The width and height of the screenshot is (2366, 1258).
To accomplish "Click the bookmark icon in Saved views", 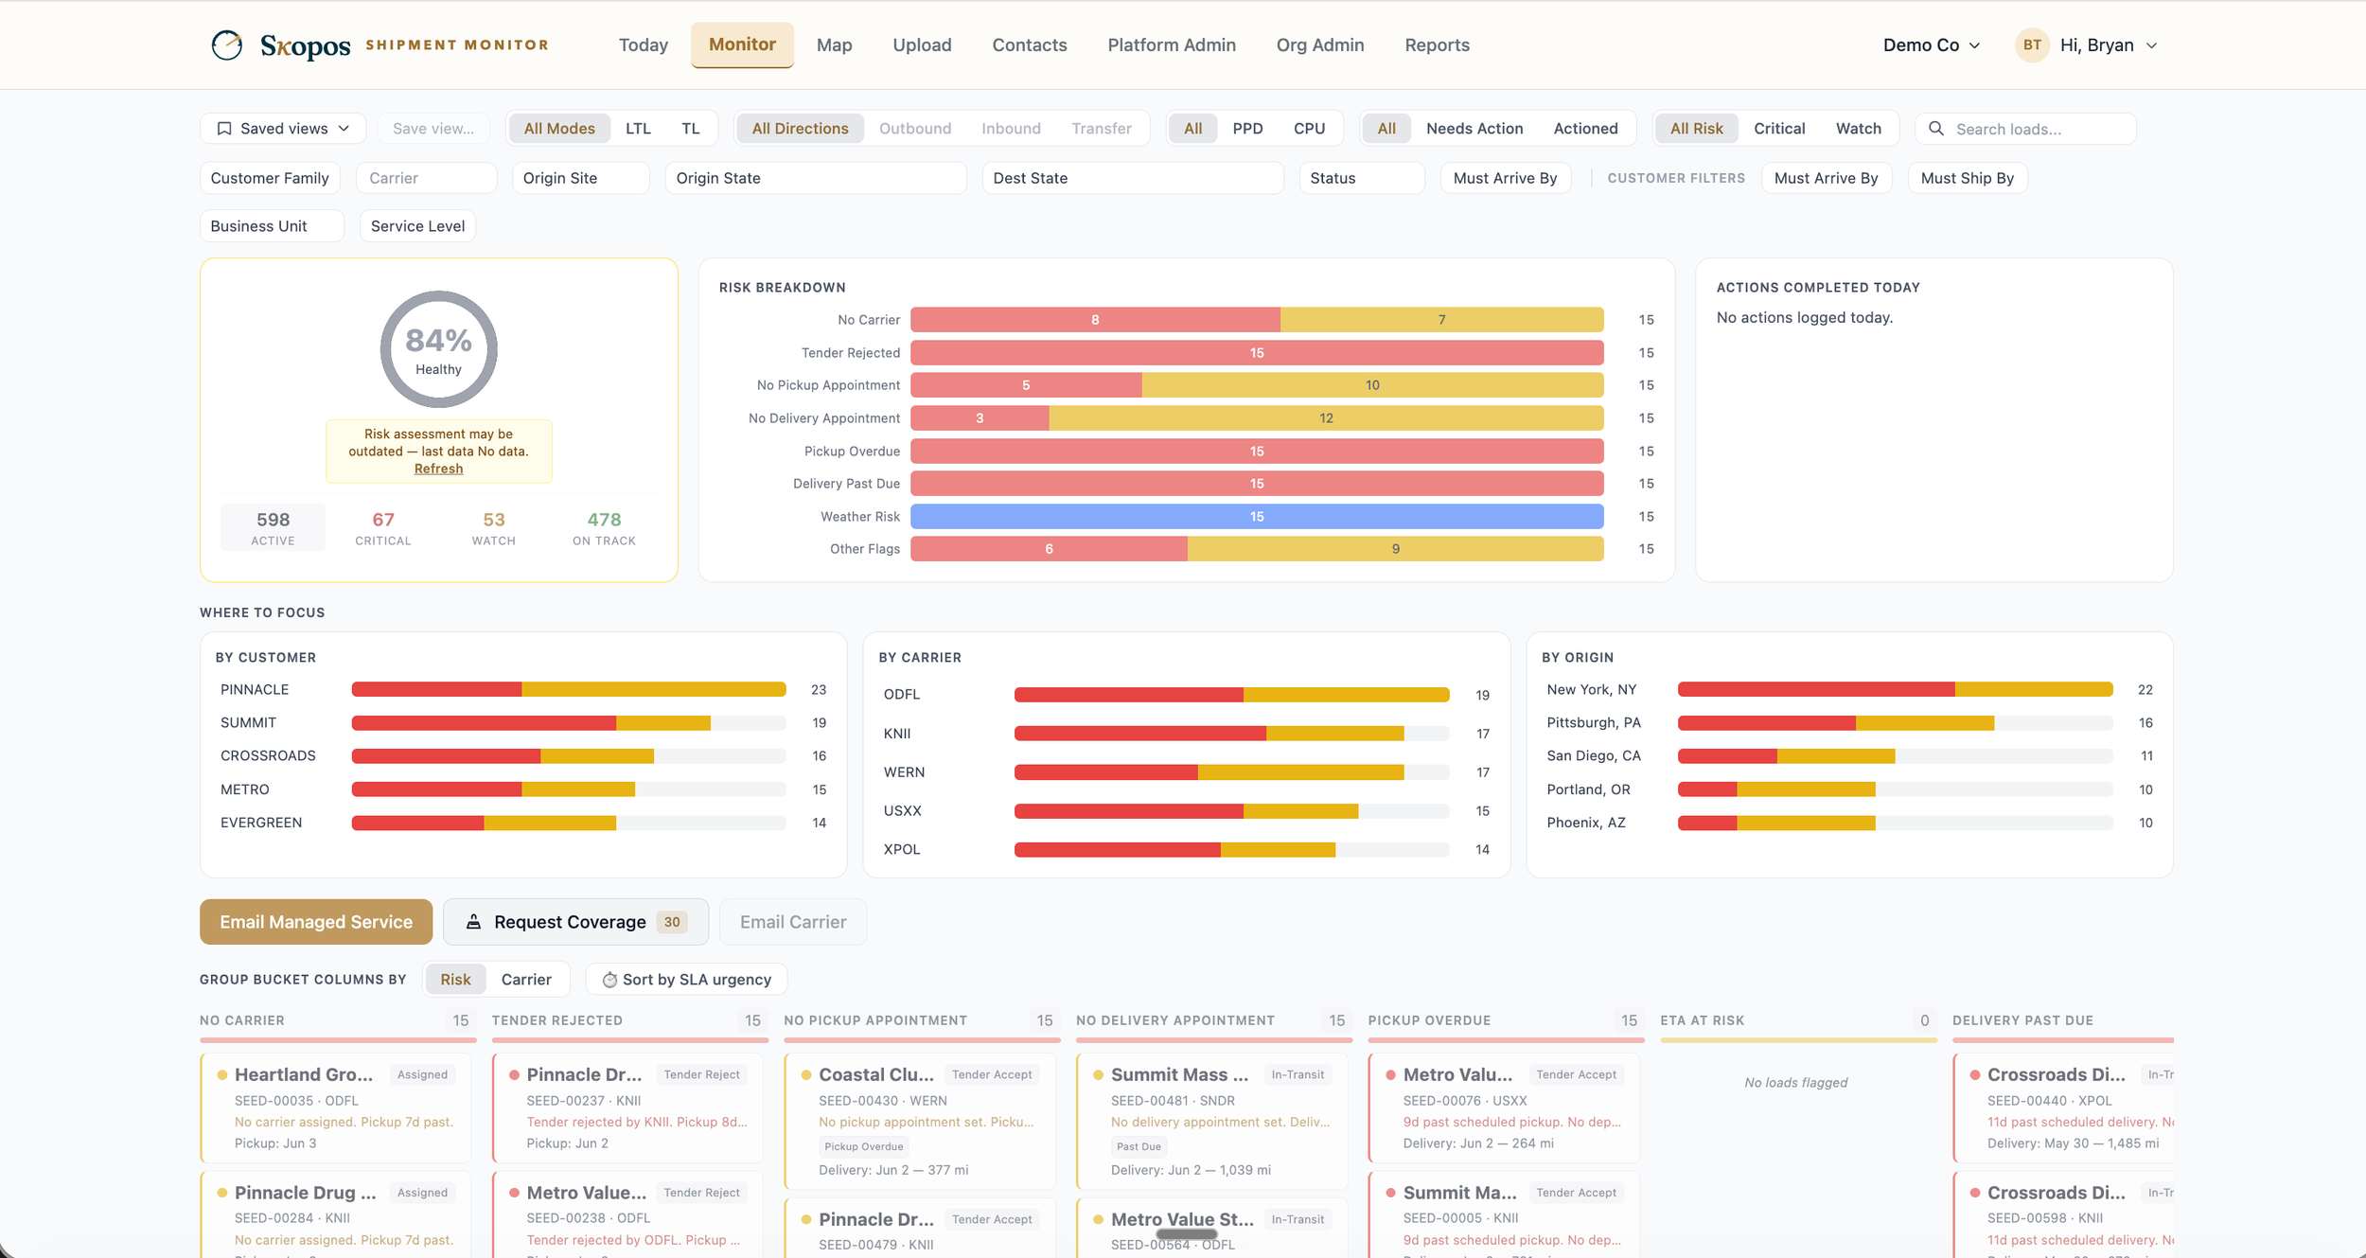I will [x=224, y=129].
